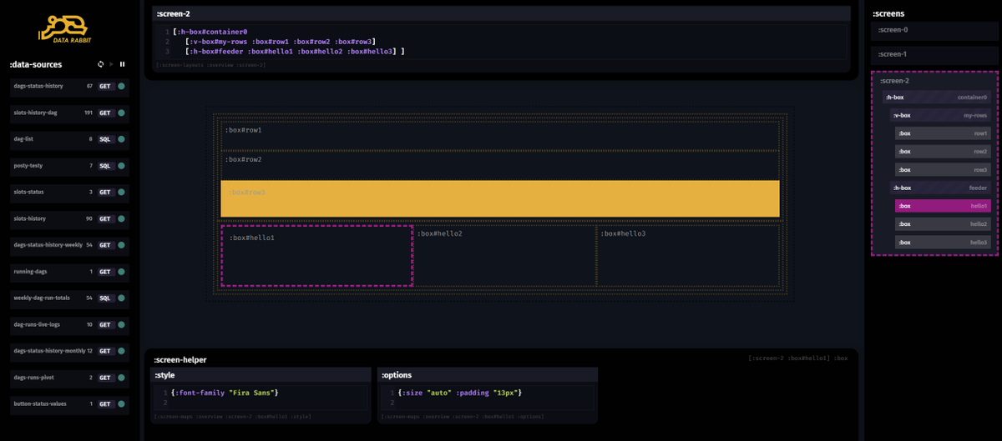Click the count 191 on slots-history-dag

click(x=88, y=113)
